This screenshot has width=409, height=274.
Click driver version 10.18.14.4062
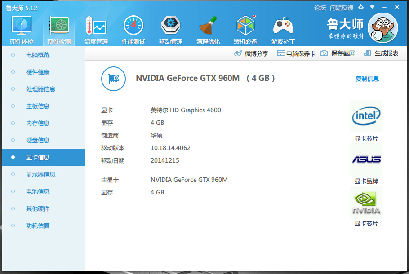click(170, 148)
